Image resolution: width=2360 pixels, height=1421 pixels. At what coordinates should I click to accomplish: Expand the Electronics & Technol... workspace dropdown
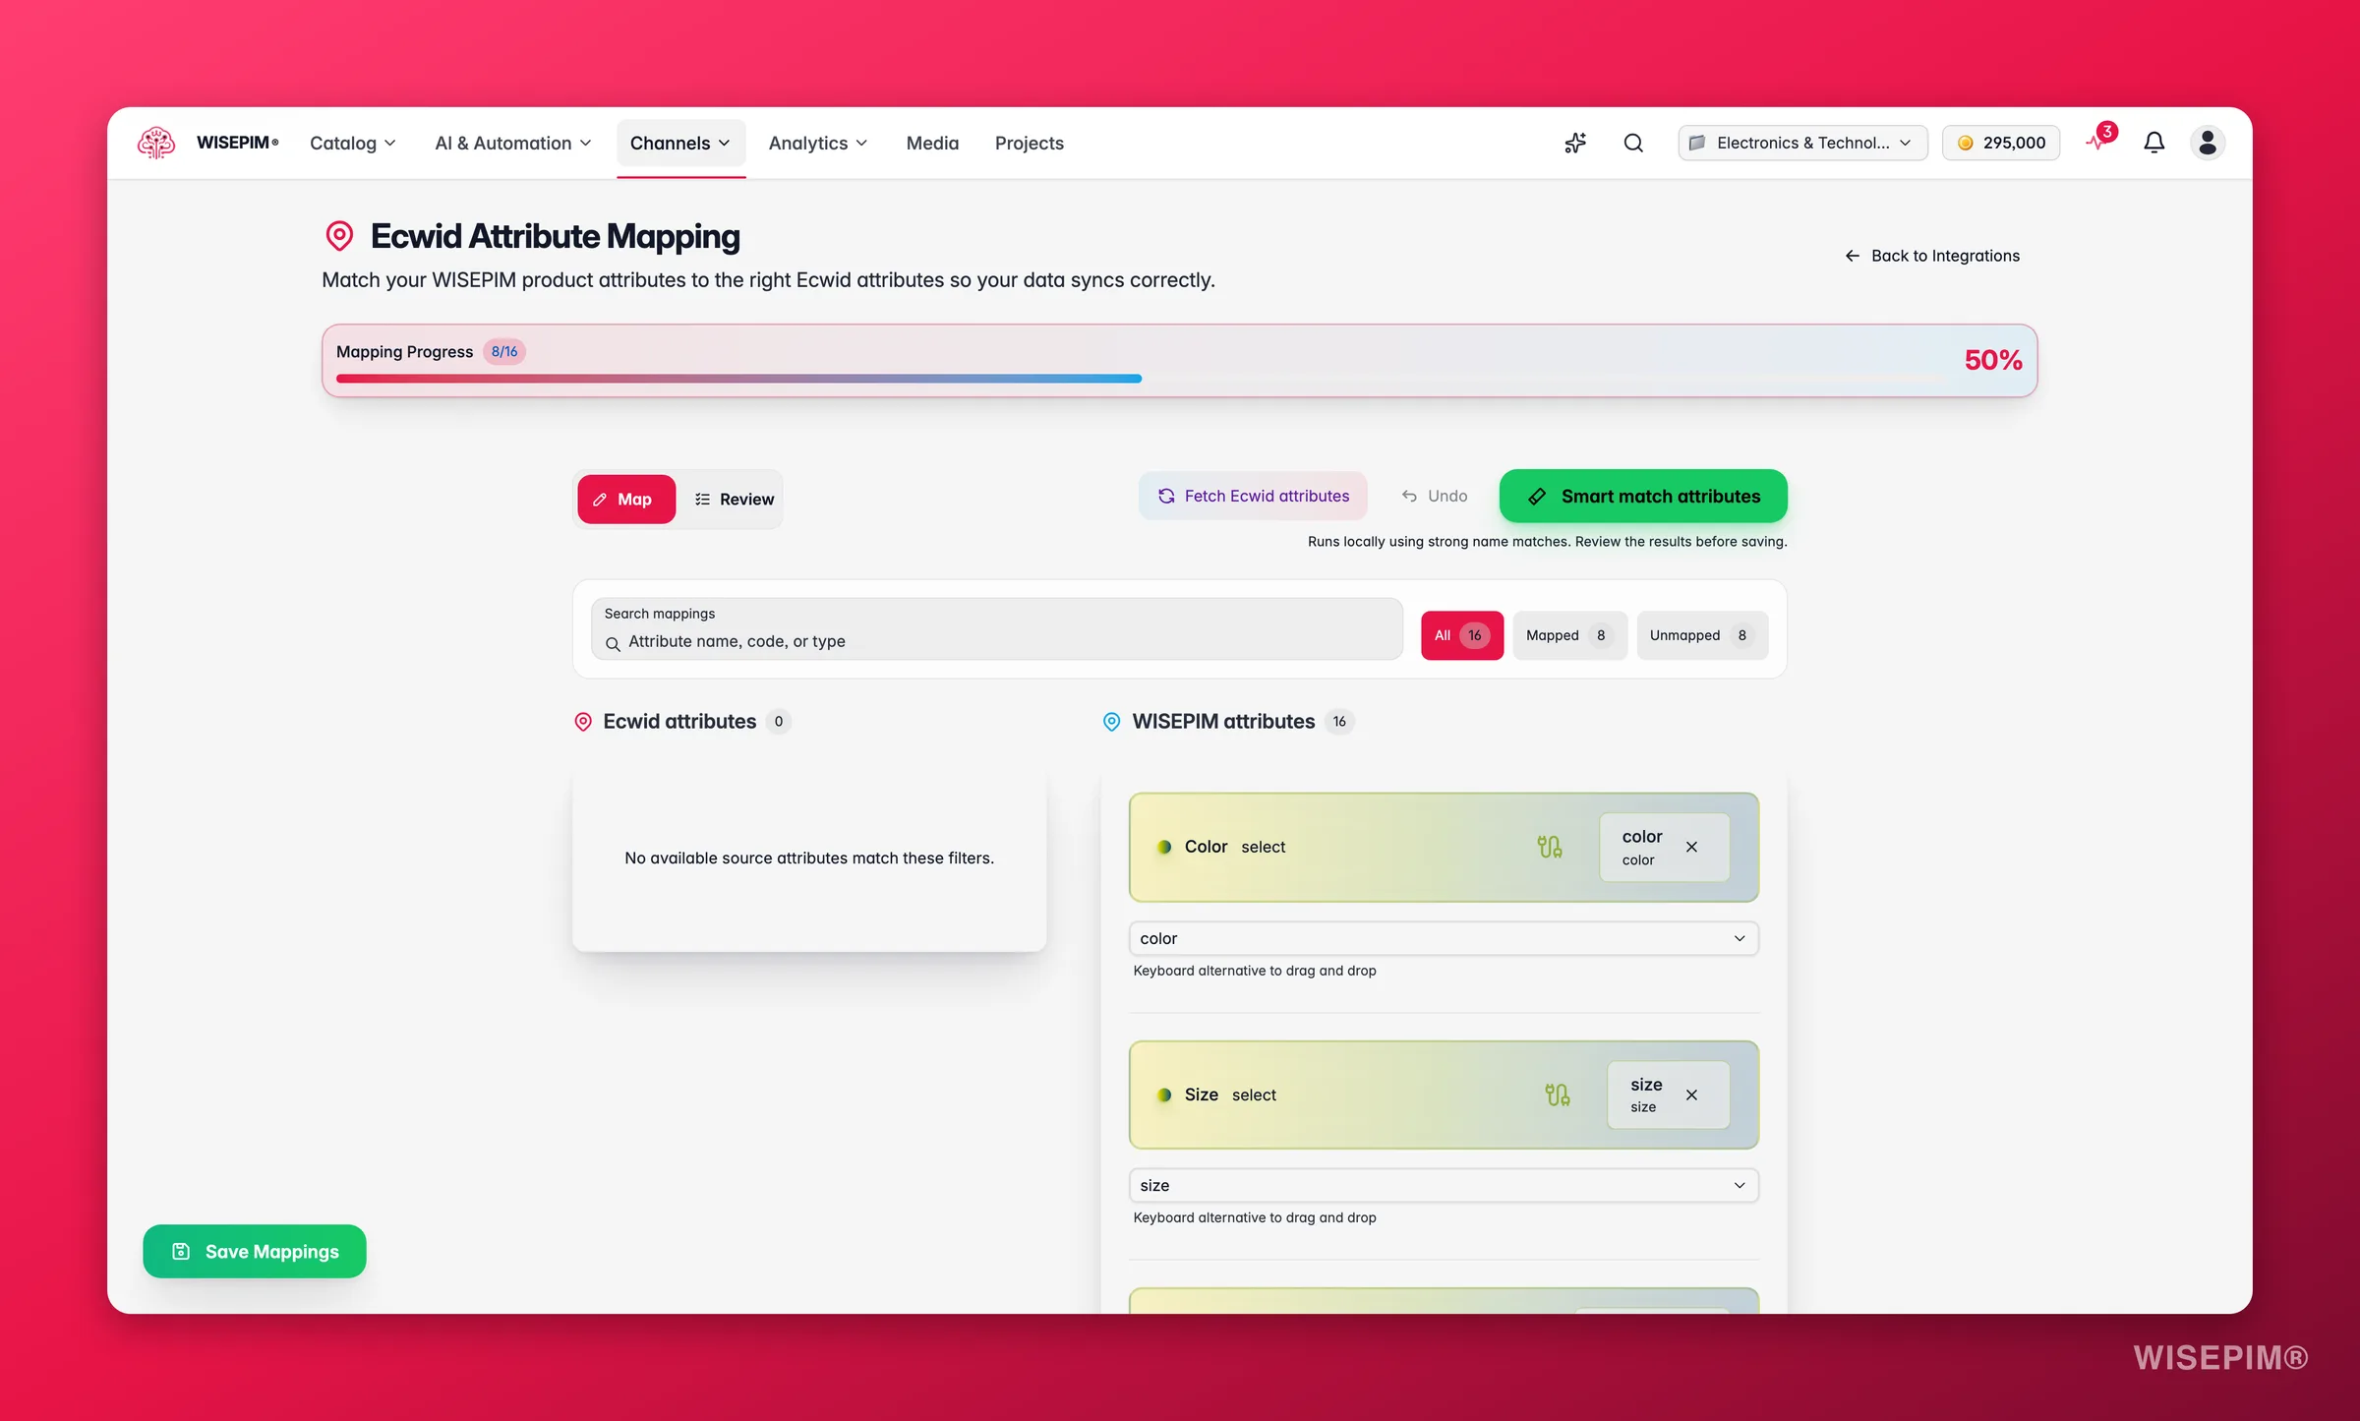pyautogui.click(x=1802, y=143)
